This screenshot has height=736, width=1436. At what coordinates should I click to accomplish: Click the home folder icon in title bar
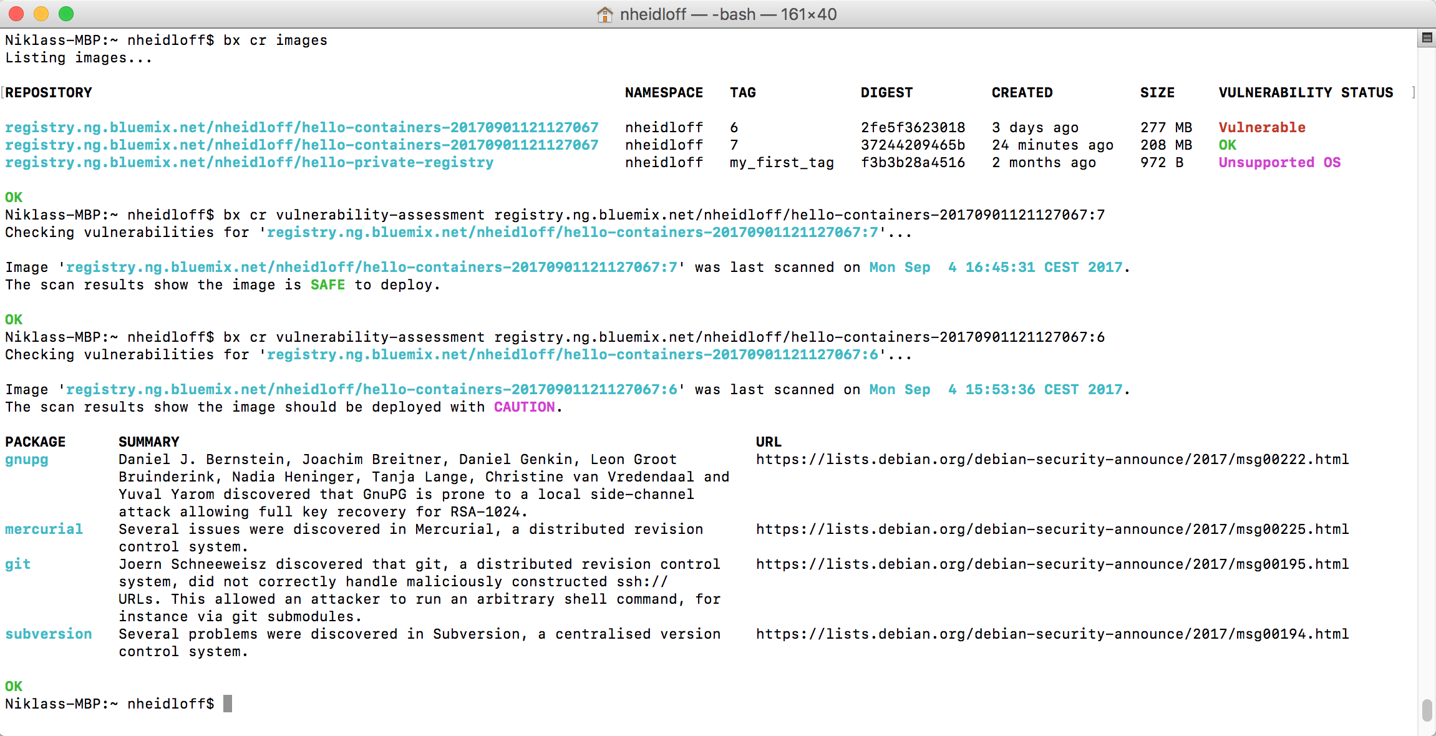pyautogui.click(x=604, y=14)
